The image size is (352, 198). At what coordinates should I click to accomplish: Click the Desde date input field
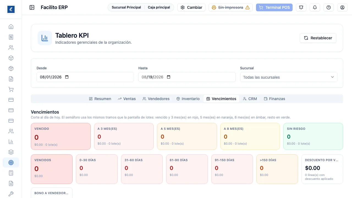pyautogui.click(x=85, y=77)
